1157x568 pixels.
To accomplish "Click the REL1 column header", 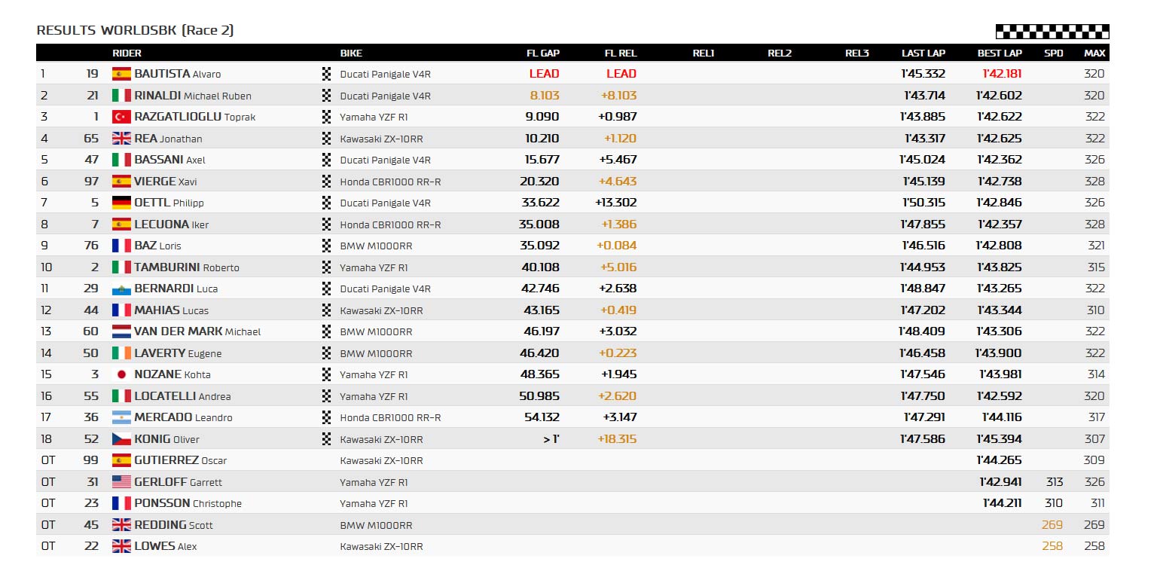I will (704, 53).
